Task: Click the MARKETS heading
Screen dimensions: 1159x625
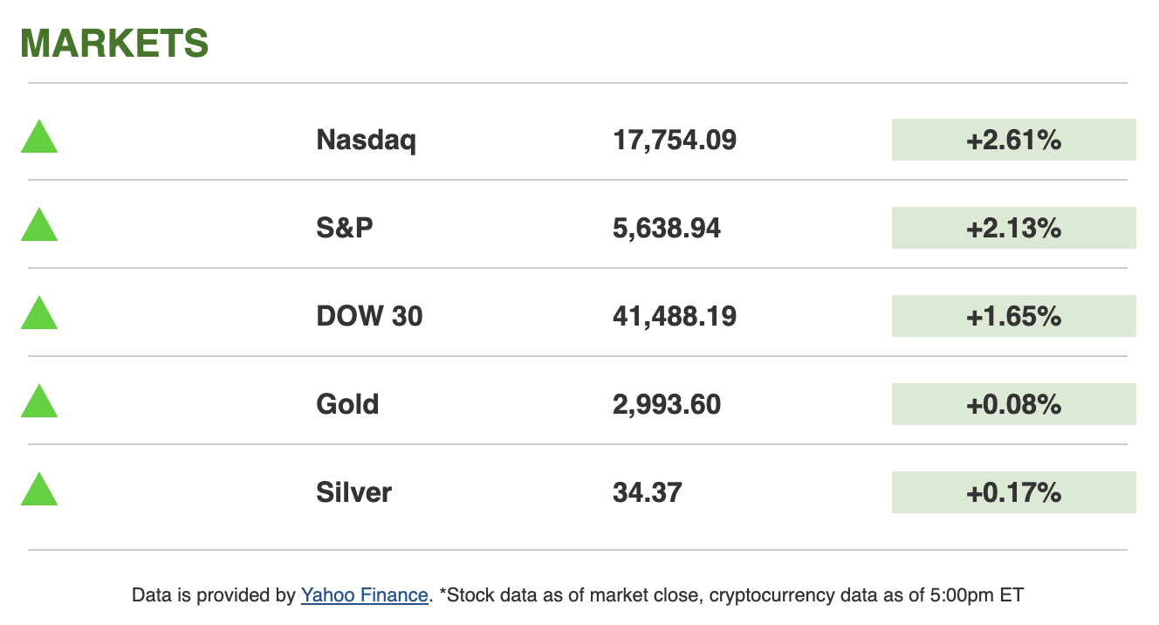Action: (x=114, y=44)
